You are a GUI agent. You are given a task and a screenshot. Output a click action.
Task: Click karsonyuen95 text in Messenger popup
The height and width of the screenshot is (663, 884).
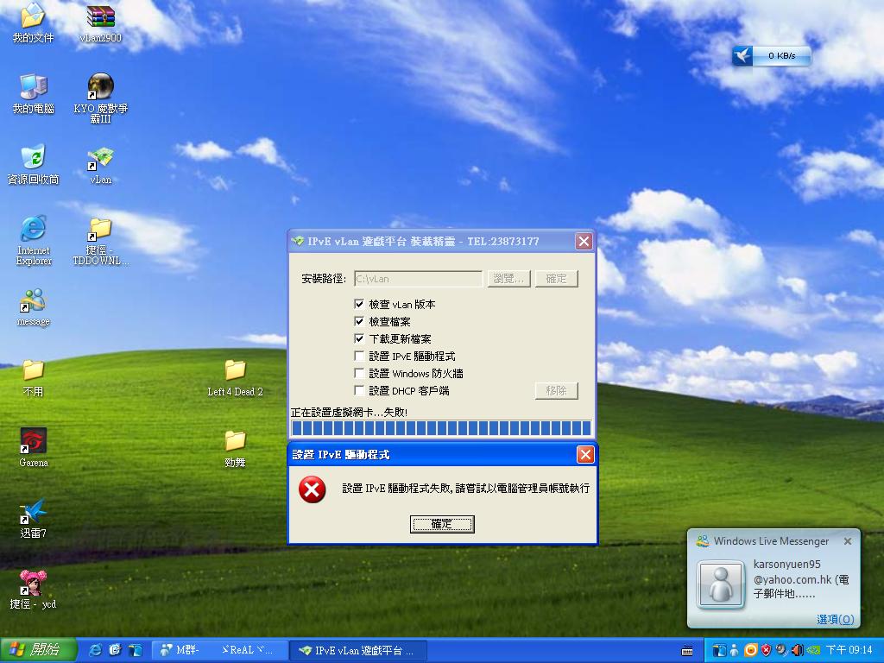[787, 564]
